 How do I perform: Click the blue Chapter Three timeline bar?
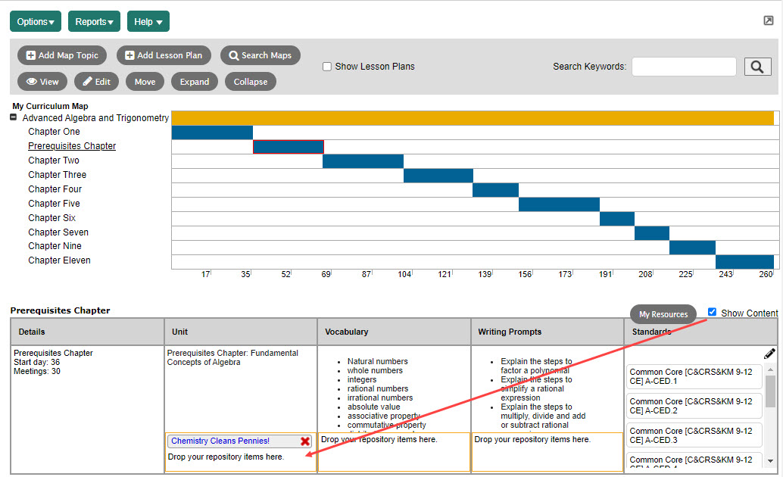(438, 176)
